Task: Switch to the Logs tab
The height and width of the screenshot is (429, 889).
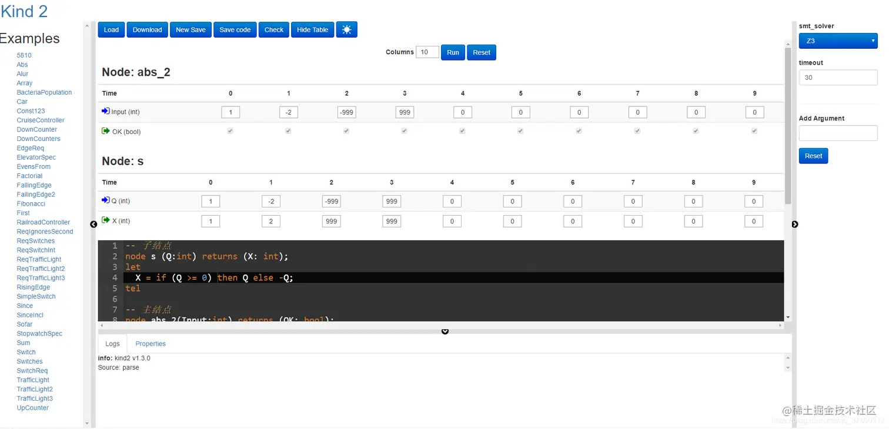Action: click(x=112, y=344)
